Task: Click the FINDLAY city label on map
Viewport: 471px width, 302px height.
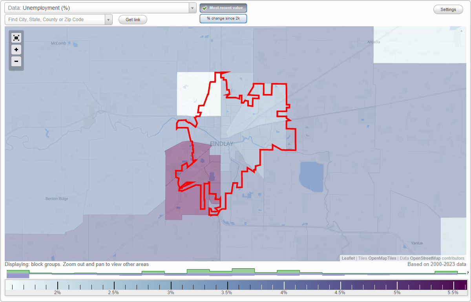Action: pos(222,144)
